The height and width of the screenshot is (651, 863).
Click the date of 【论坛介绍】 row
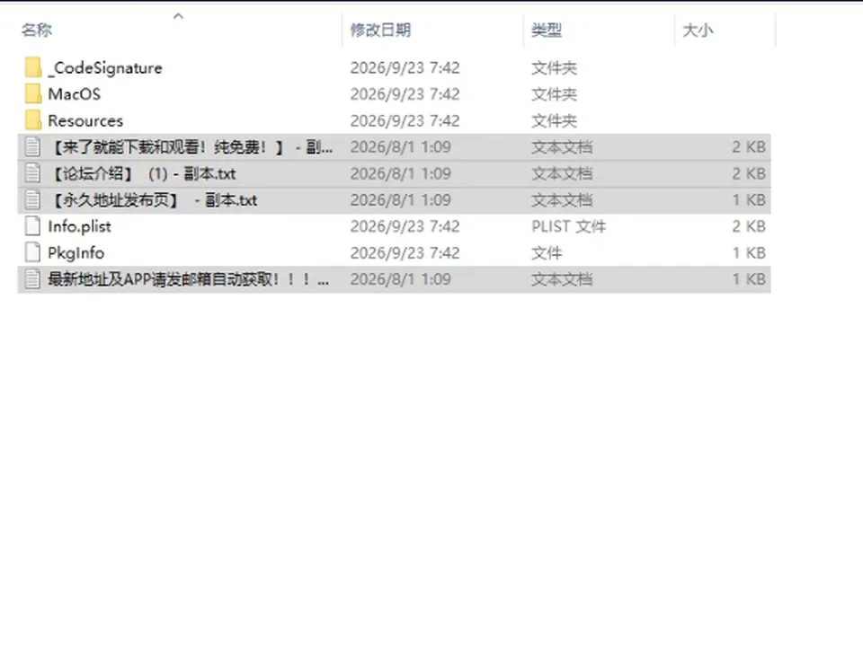point(400,173)
